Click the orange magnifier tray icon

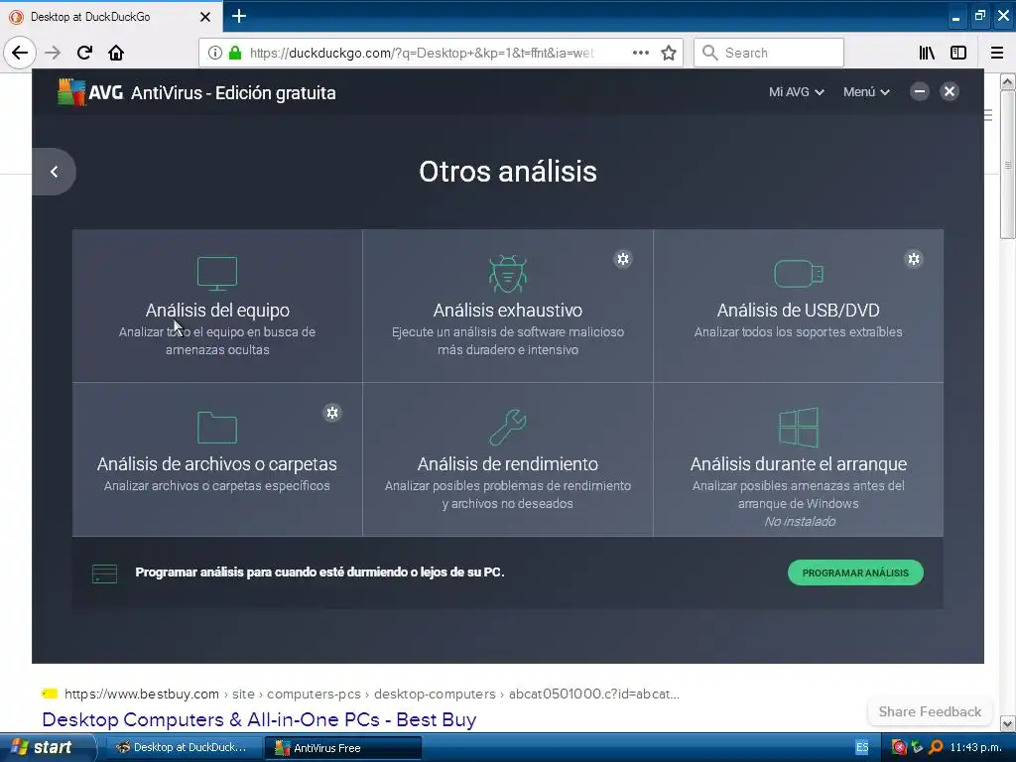pyautogui.click(x=936, y=747)
